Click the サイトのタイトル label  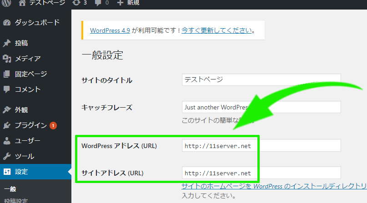pos(107,80)
